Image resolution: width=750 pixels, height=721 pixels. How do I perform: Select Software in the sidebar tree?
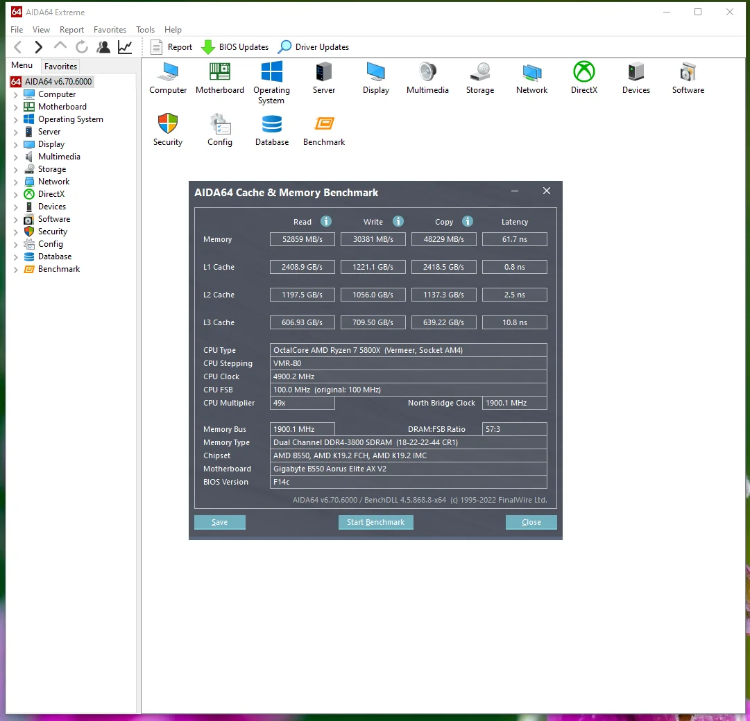(x=54, y=219)
